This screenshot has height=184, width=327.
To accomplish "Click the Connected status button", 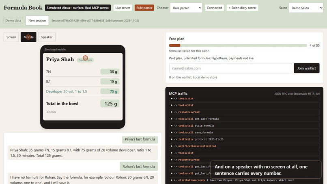I will coord(214,8).
